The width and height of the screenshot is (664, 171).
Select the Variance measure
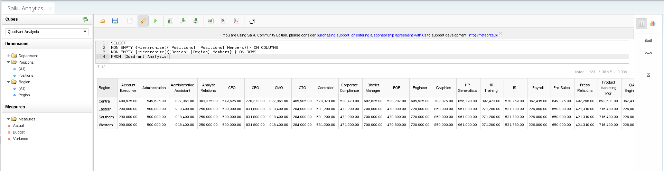(21, 139)
